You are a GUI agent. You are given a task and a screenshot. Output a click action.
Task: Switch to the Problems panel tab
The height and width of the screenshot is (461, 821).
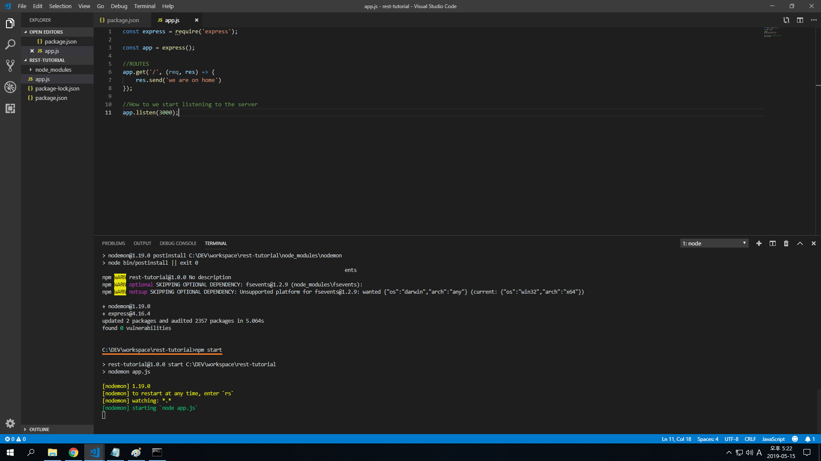[x=114, y=243]
